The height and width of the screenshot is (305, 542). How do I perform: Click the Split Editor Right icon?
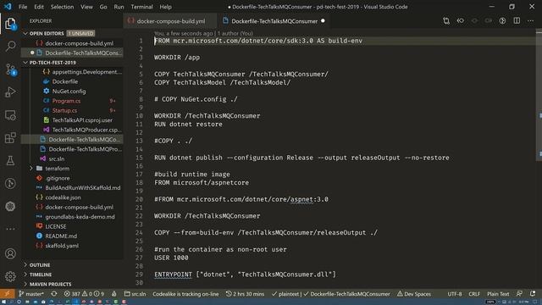tap(517, 21)
